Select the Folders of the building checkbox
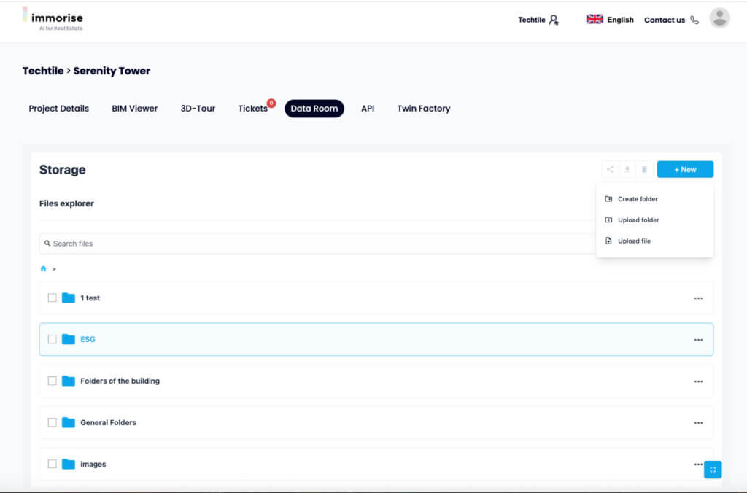This screenshot has width=747, height=493. click(52, 381)
